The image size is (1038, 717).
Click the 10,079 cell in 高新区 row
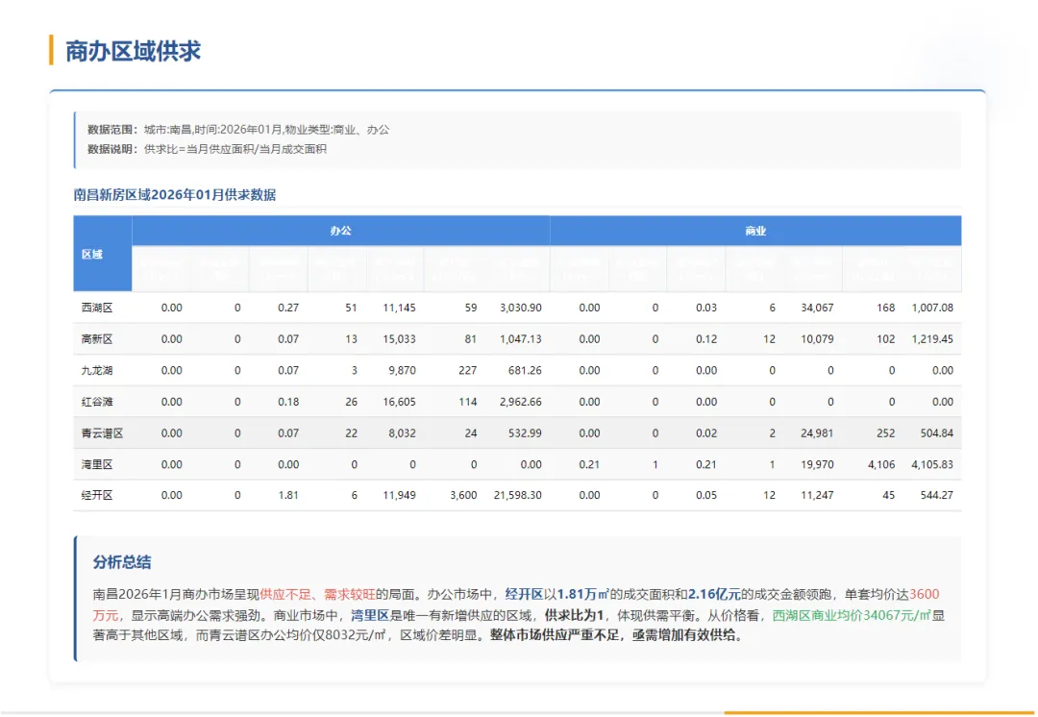coord(817,339)
